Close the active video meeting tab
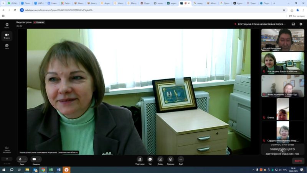 (189, 3)
